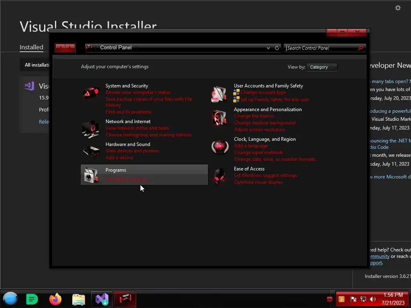Click the Search Control Panel field
The image size is (411, 308).
[322, 48]
